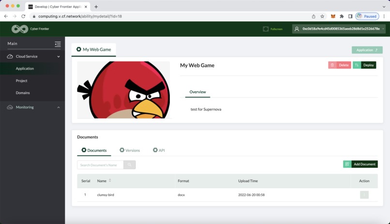390x224 pixels.
Task: Click the MetaMask fox extension icon
Action: click(333, 16)
